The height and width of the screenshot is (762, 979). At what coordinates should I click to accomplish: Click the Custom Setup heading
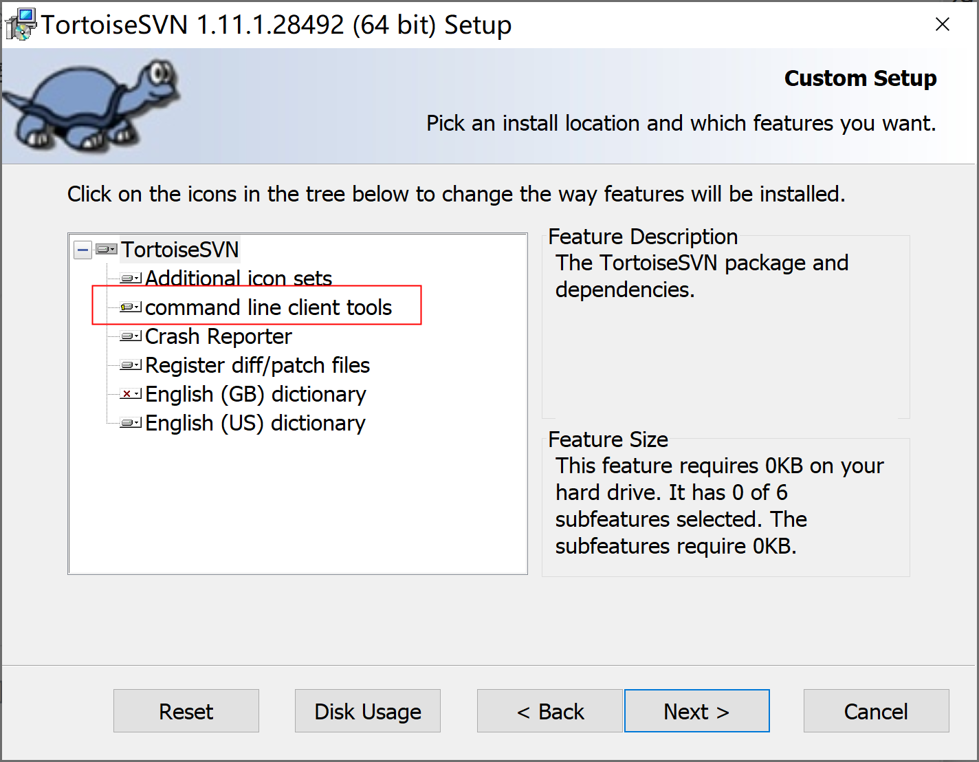coord(861,78)
